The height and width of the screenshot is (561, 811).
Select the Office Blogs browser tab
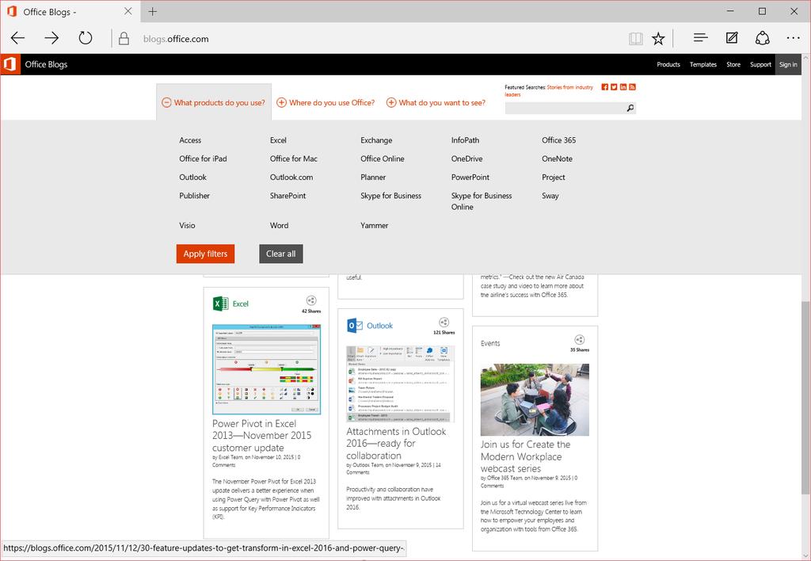point(70,11)
